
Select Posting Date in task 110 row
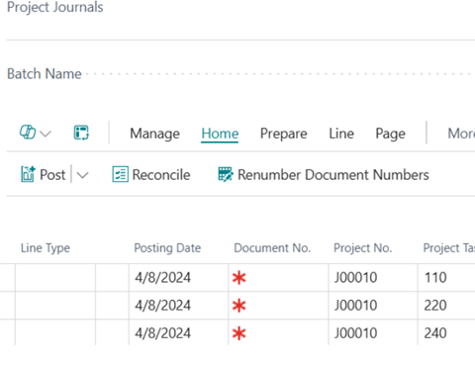coord(178,278)
